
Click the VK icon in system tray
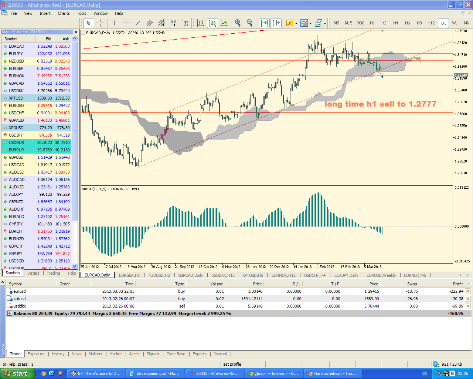[452, 373]
